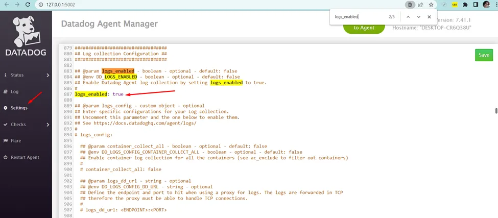Open the Checks section in sidebar
Screen dimensions: 498x218
[18, 125]
